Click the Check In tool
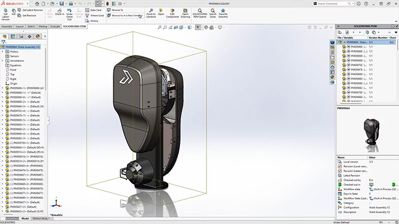The height and width of the screenshot is (224, 399). (x=60, y=12)
